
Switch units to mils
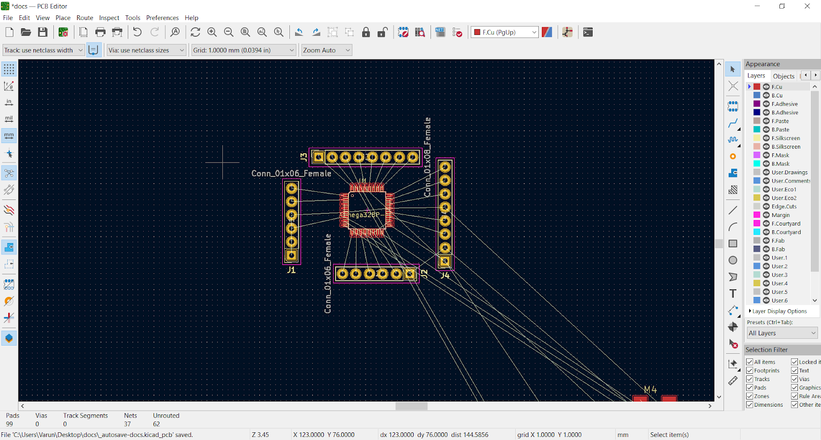tap(9, 119)
